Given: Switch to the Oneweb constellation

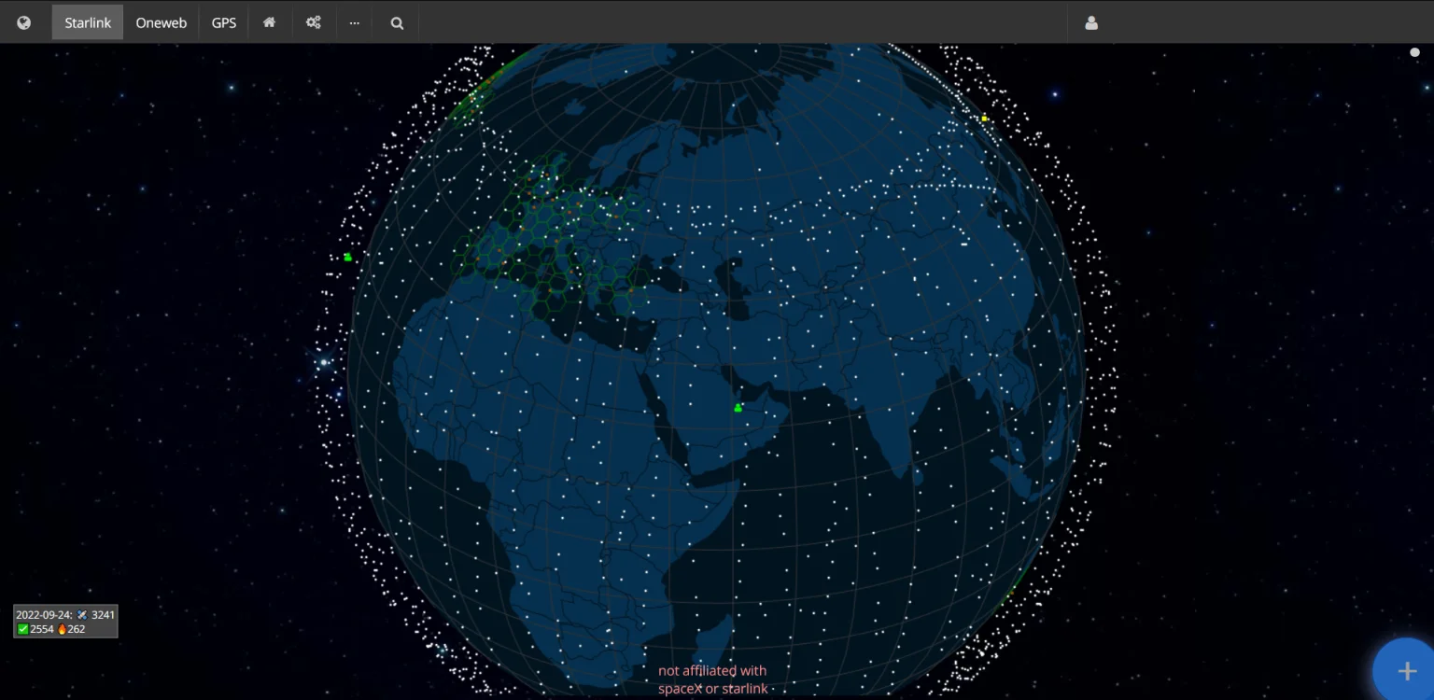Looking at the screenshot, I should pos(162,22).
